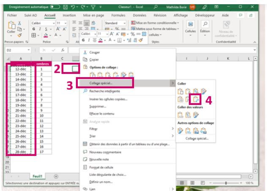Viewport: 267px width, 191px height.
Task: Click the Save icon in title bar
Action: click(65, 7)
